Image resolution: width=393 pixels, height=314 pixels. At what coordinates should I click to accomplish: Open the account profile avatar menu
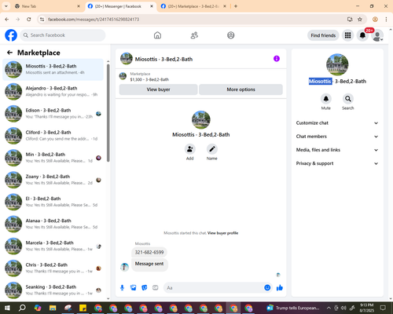377,35
